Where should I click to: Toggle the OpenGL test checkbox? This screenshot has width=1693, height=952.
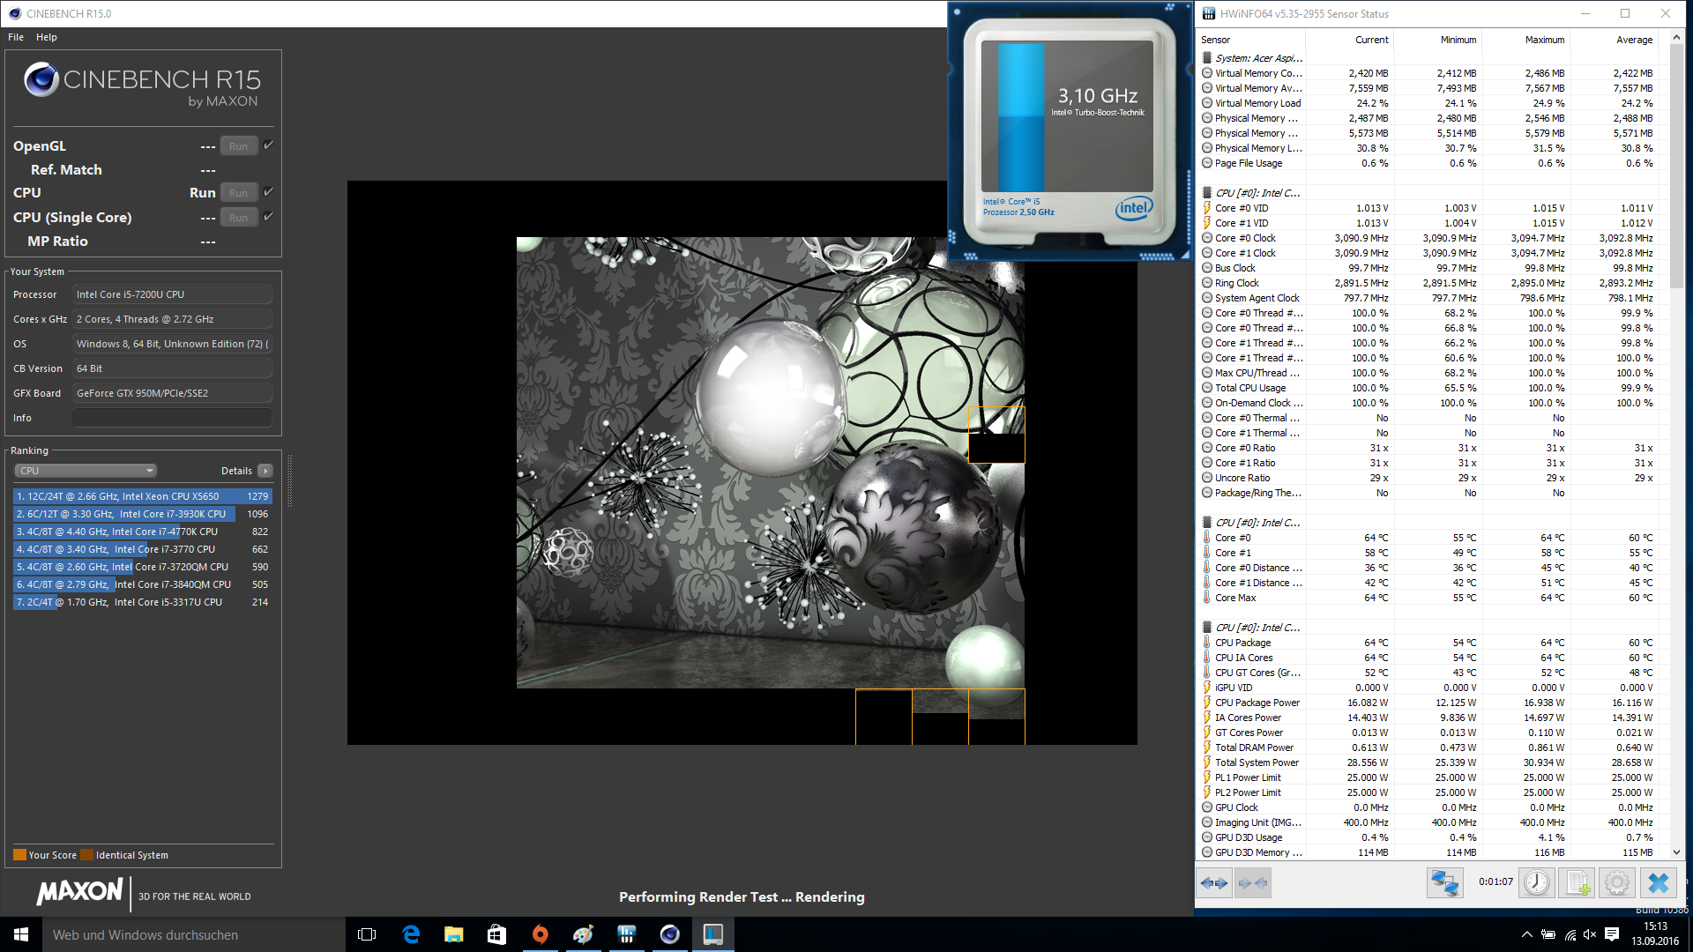269,145
